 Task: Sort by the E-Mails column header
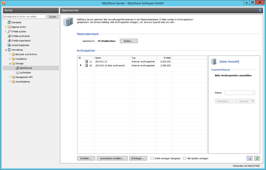point(164,58)
